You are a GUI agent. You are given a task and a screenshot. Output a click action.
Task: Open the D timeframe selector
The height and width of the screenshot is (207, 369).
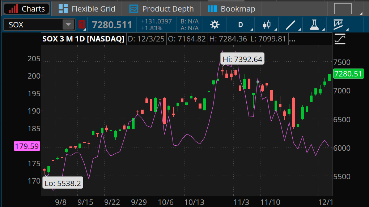coord(241,25)
